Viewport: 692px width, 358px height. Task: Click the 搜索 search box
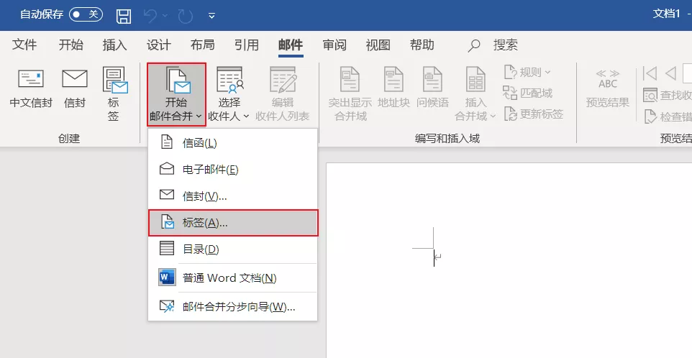tap(493, 45)
